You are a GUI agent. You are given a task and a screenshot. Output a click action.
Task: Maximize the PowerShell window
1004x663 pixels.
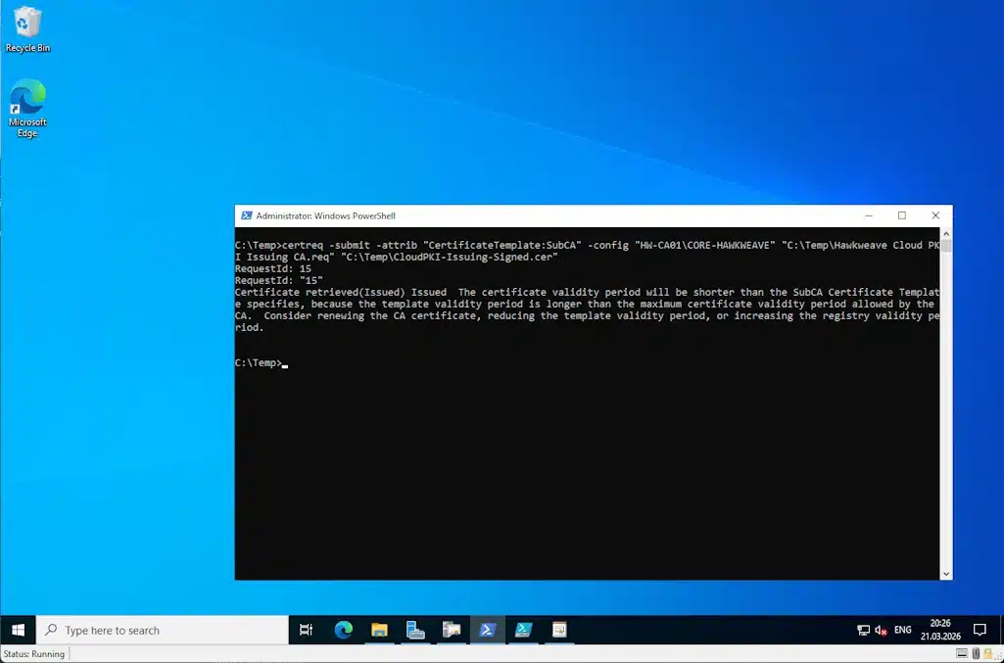click(901, 215)
